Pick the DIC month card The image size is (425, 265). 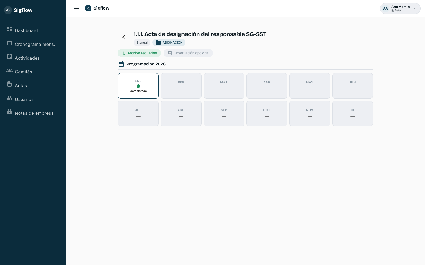[x=352, y=113]
